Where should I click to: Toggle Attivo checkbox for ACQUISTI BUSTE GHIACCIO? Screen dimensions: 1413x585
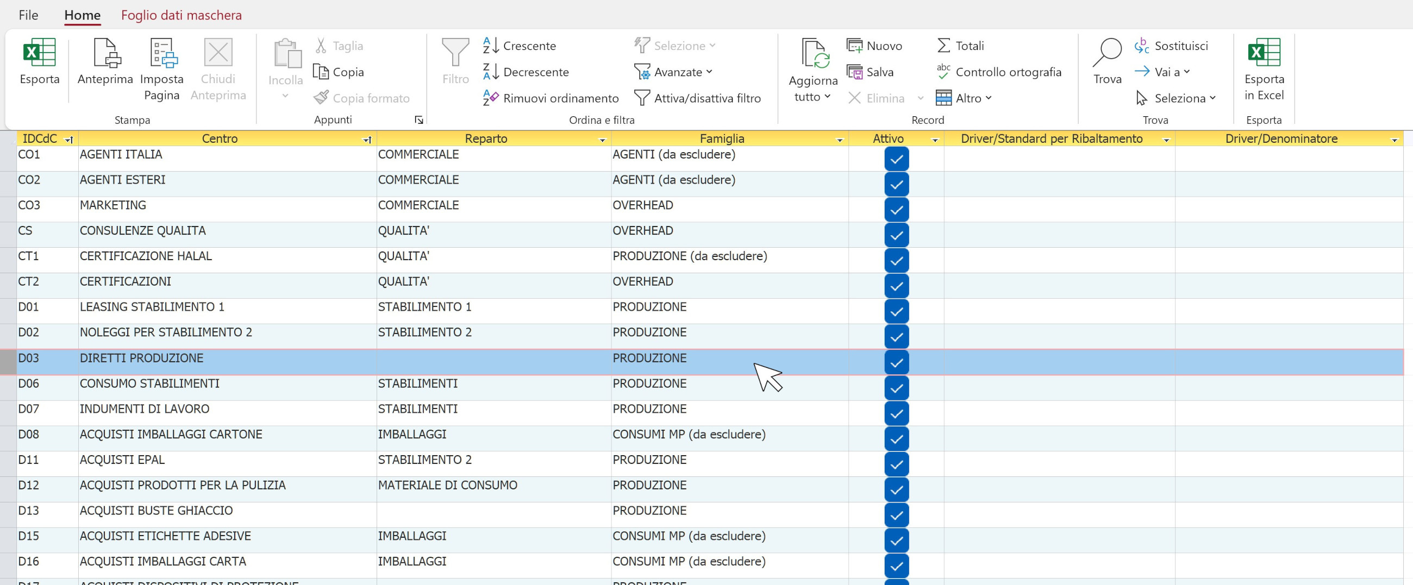(x=896, y=515)
